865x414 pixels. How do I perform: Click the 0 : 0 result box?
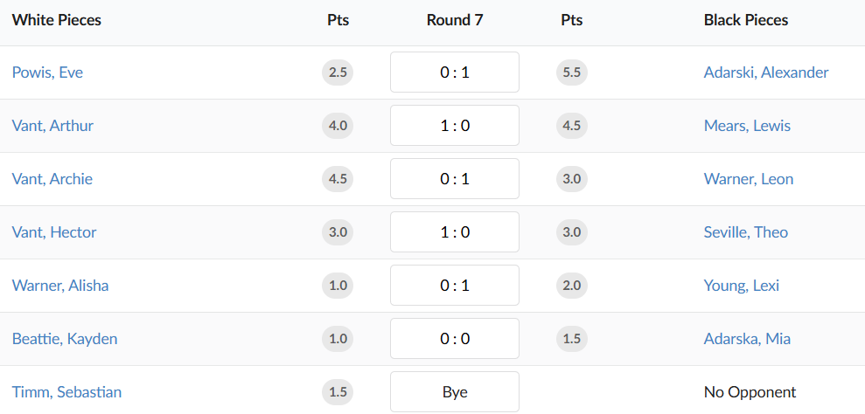pos(454,339)
